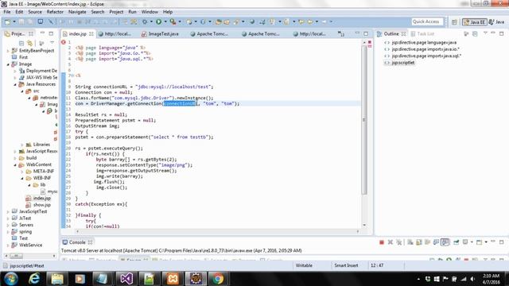Collapse the Image project node

pyautogui.click(x=8, y=64)
